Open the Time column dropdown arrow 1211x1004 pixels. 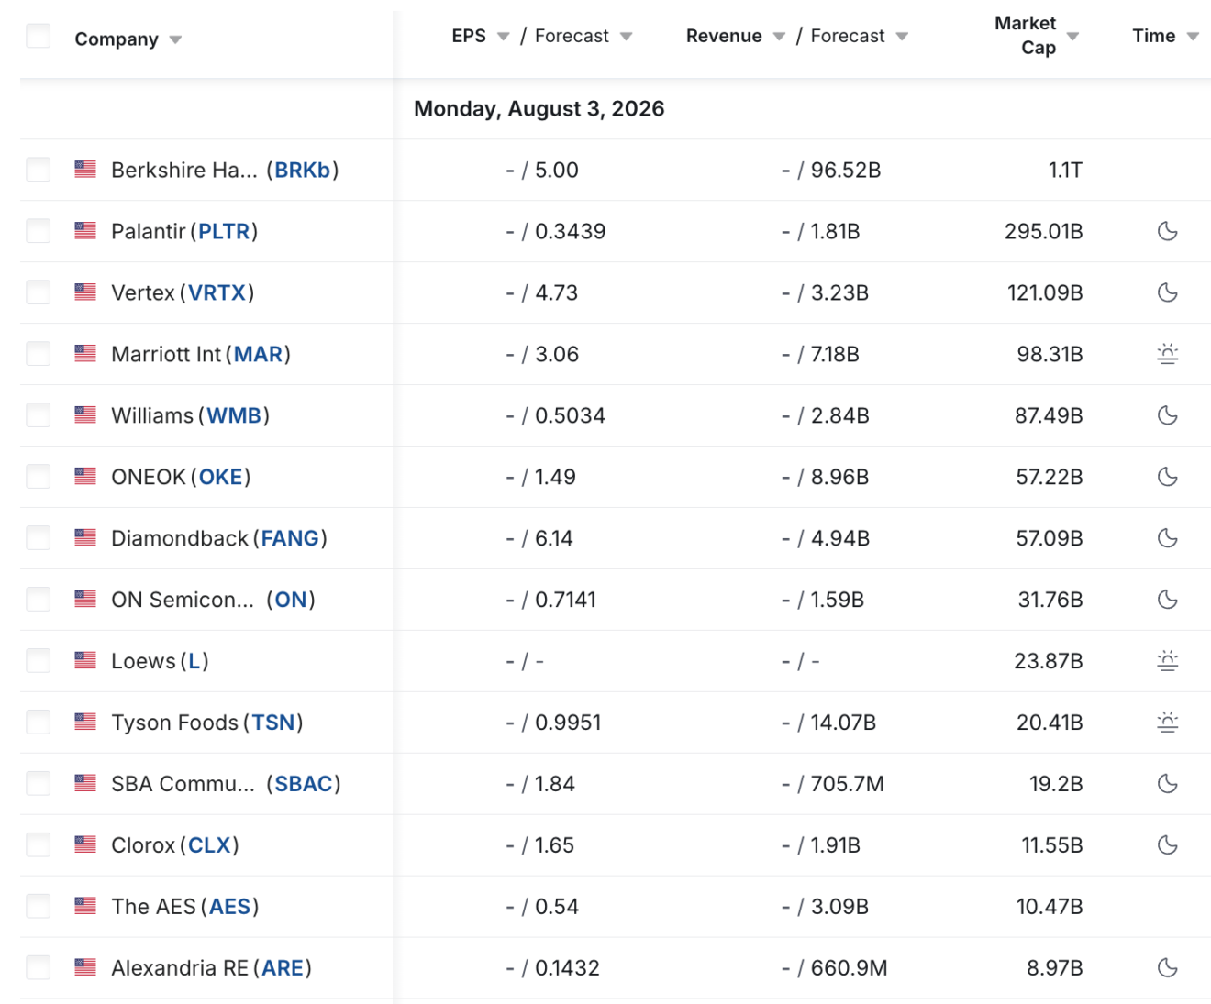tap(1193, 37)
